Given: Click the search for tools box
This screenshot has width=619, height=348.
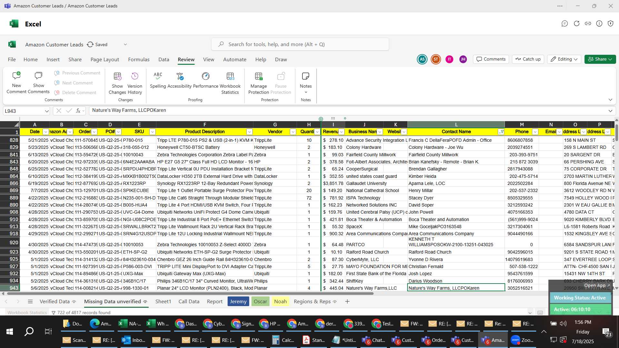Looking at the screenshot, I should [300, 44].
